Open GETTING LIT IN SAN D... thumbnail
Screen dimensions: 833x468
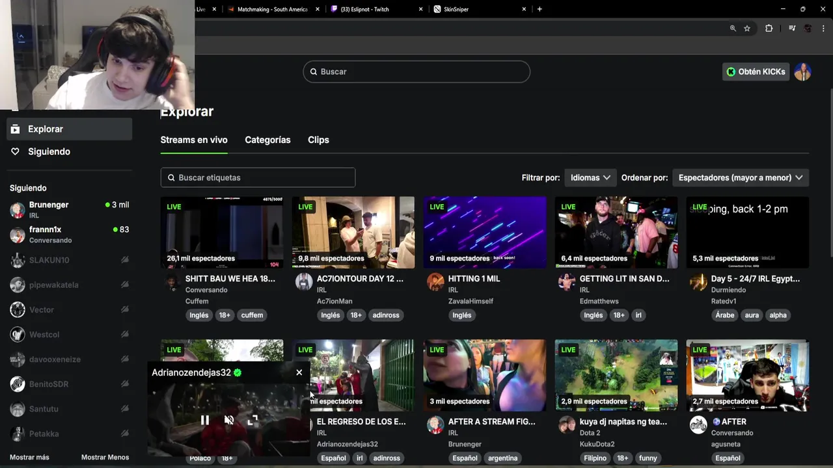[x=616, y=232]
